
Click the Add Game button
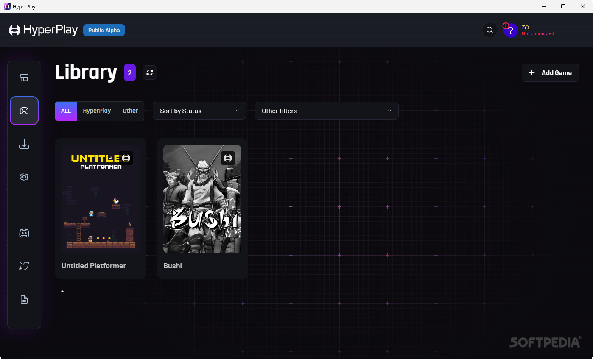coord(550,72)
